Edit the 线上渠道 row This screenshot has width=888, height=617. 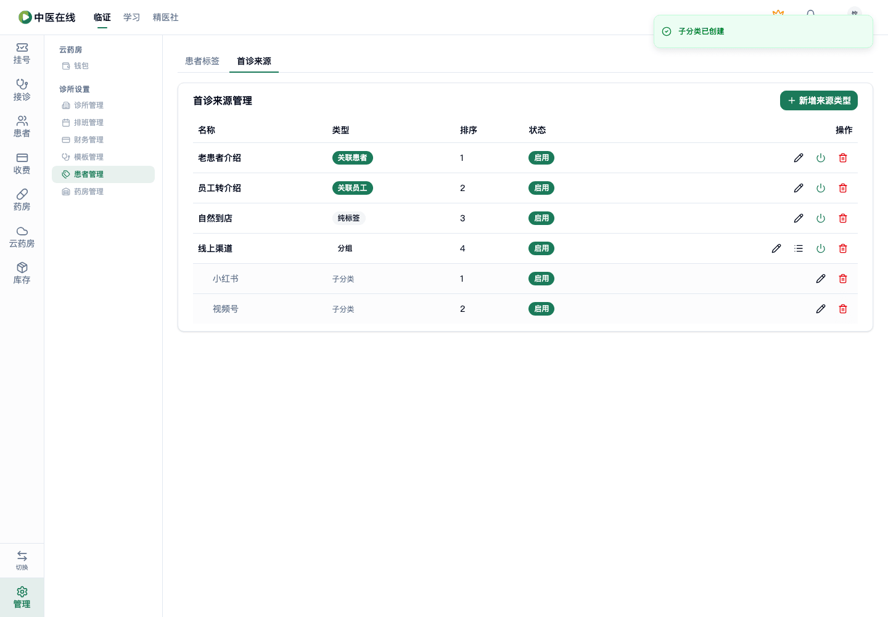click(x=776, y=248)
